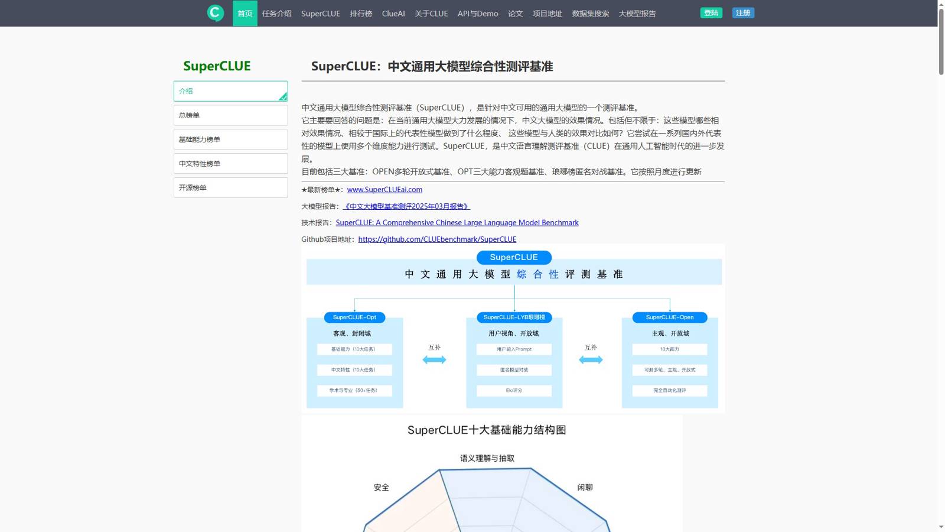Open the 大模型报告 menu item

coord(637,13)
